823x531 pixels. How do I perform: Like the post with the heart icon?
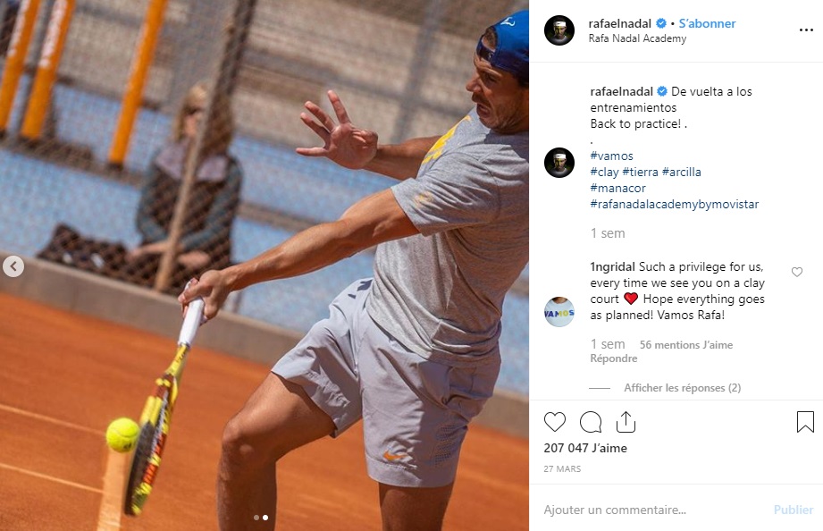point(554,422)
